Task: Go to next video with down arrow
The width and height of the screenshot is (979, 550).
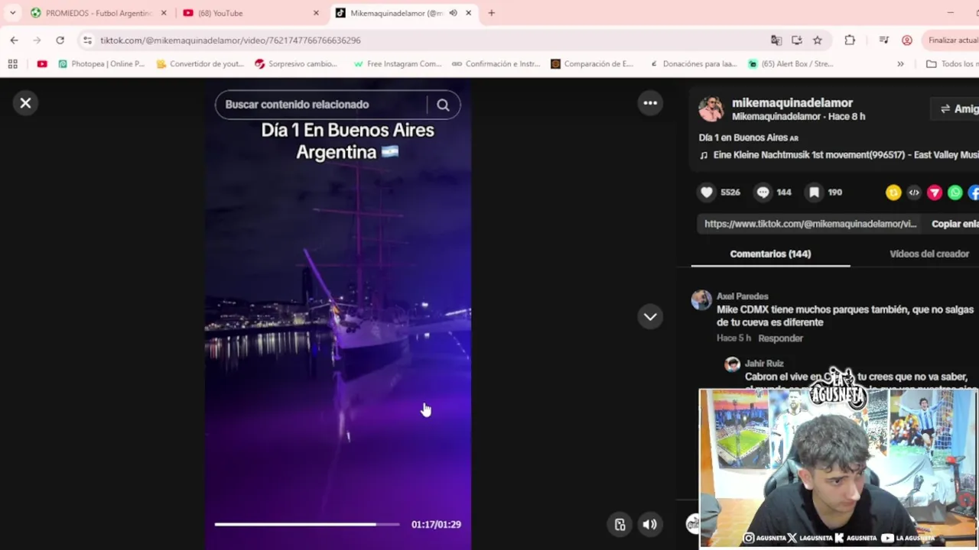Action: tap(650, 316)
